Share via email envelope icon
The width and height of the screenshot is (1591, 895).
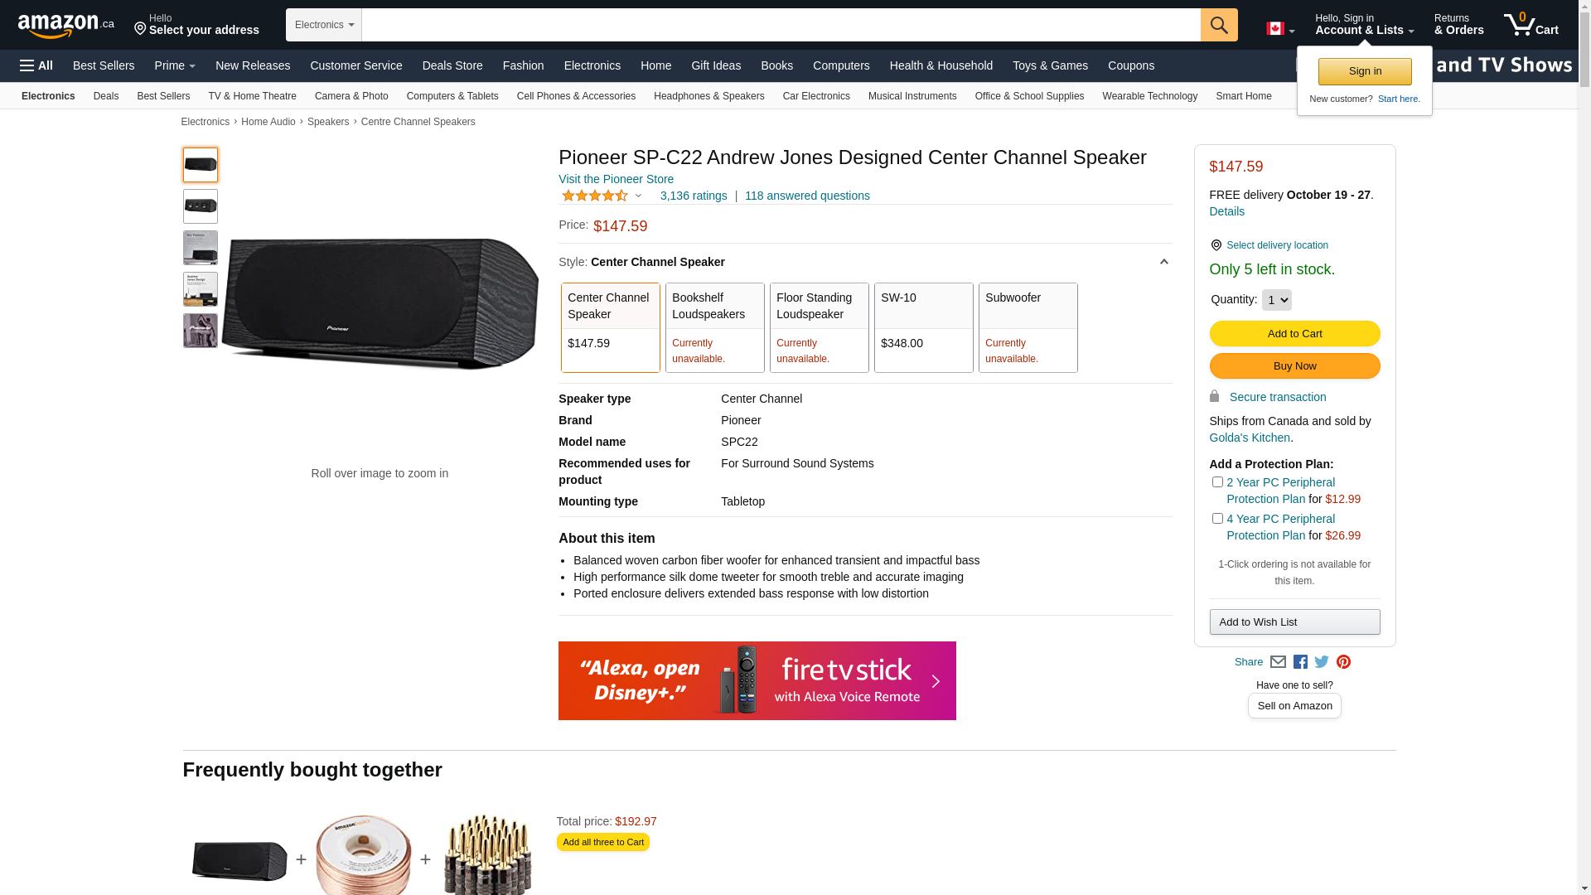point(1278,662)
